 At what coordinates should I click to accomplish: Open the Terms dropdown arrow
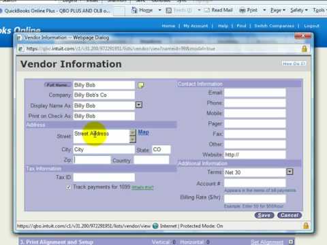(290, 171)
